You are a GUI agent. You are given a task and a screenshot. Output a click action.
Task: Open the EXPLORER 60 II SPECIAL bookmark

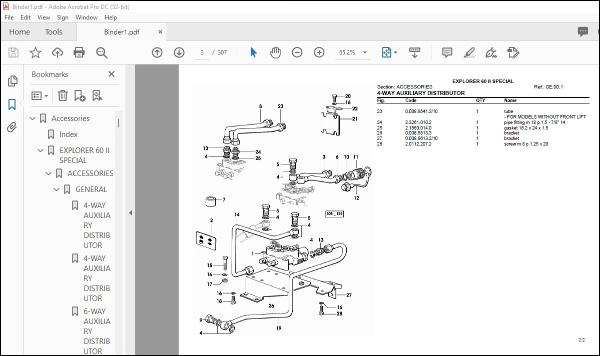click(85, 155)
